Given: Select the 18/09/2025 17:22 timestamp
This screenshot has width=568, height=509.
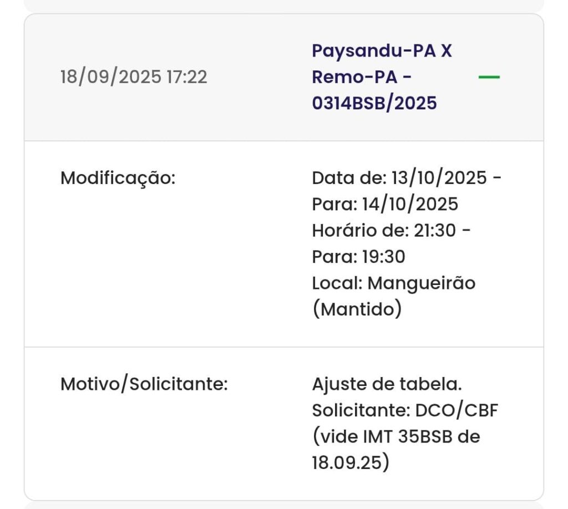Looking at the screenshot, I should point(134,77).
